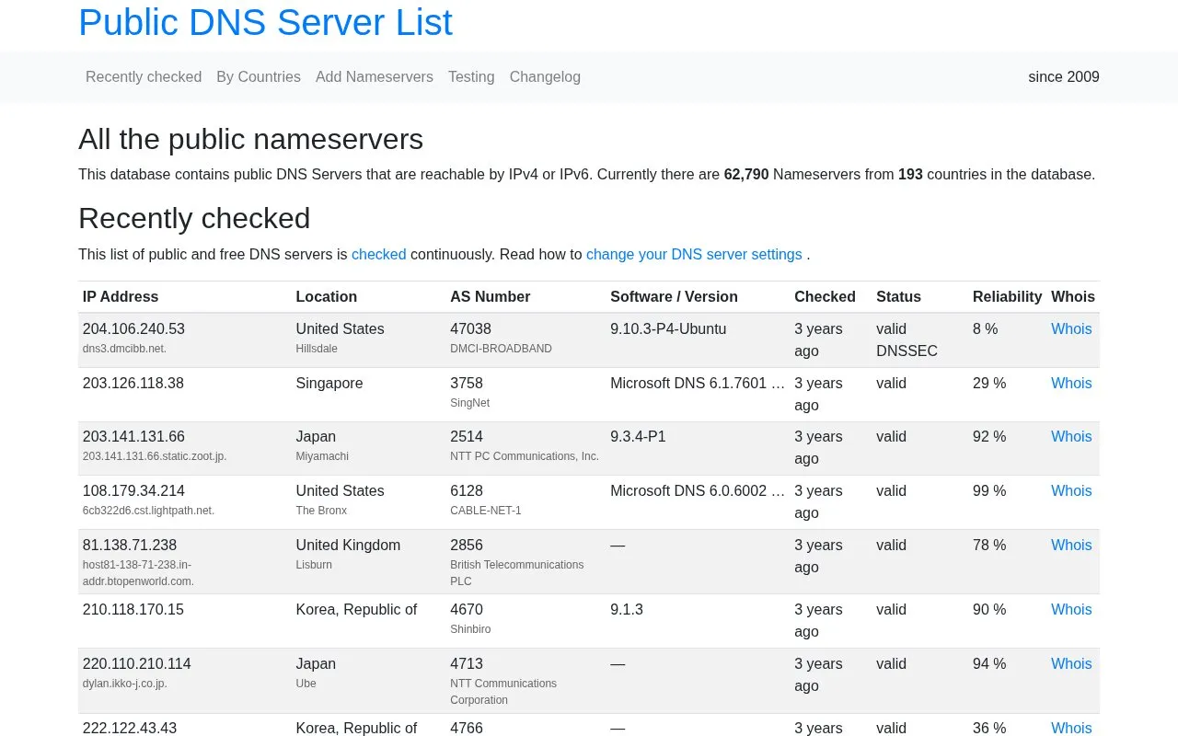Open the Changelog nav item
Image resolution: width=1178 pixels, height=736 pixels.
click(x=545, y=77)
